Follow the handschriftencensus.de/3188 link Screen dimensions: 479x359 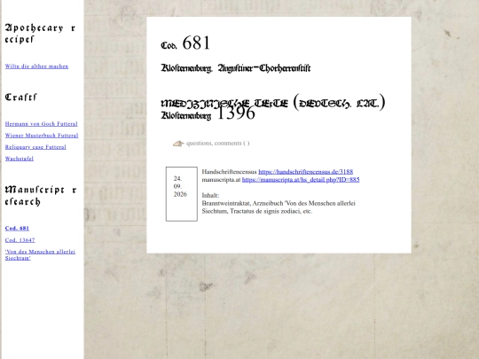click(305, 172)
